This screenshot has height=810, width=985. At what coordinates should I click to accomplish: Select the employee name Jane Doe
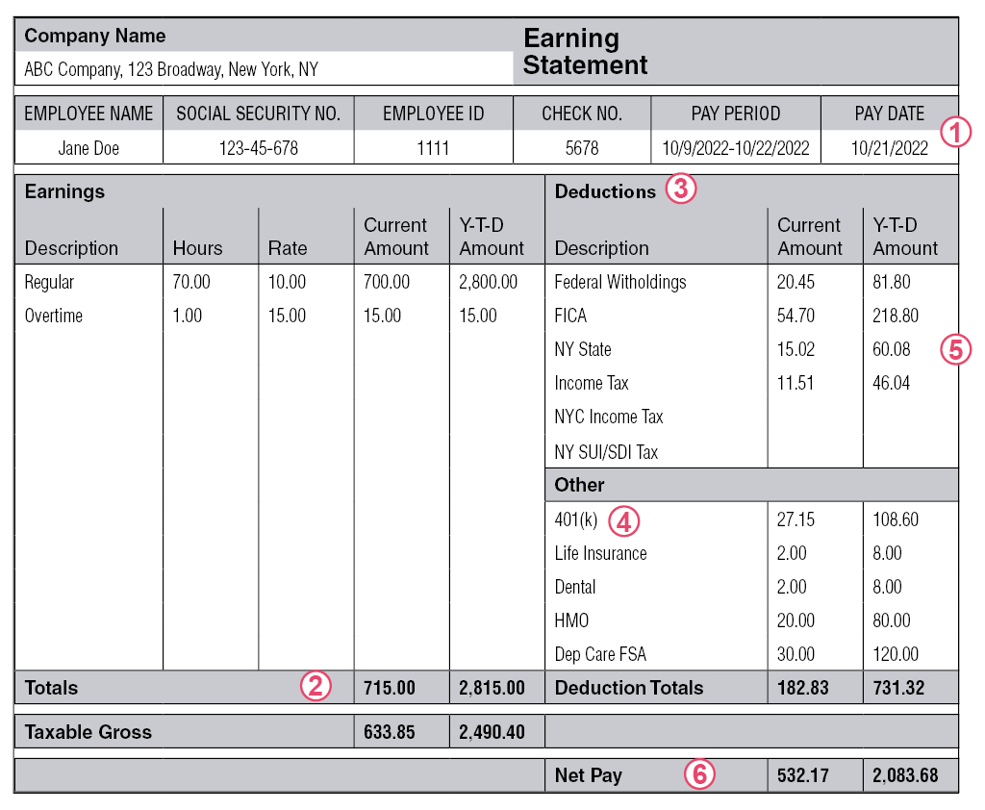[x=88, y=148]
